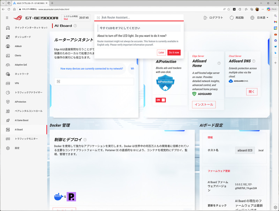The height and width of the screenshot is (211, 279).
Task: Select the ネットワーク menu item
Action: coord(23,74)
